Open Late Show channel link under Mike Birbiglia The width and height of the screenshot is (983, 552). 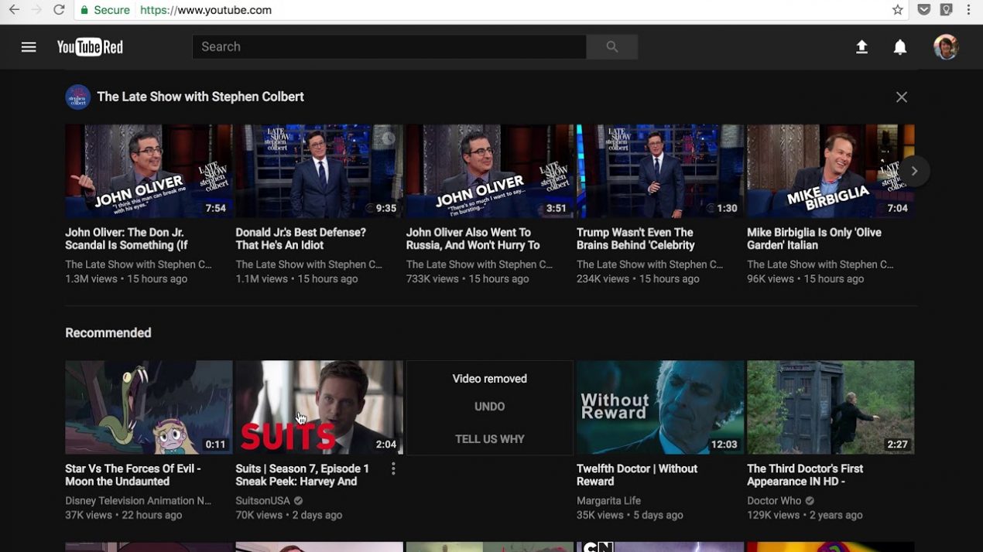(820, 264)
